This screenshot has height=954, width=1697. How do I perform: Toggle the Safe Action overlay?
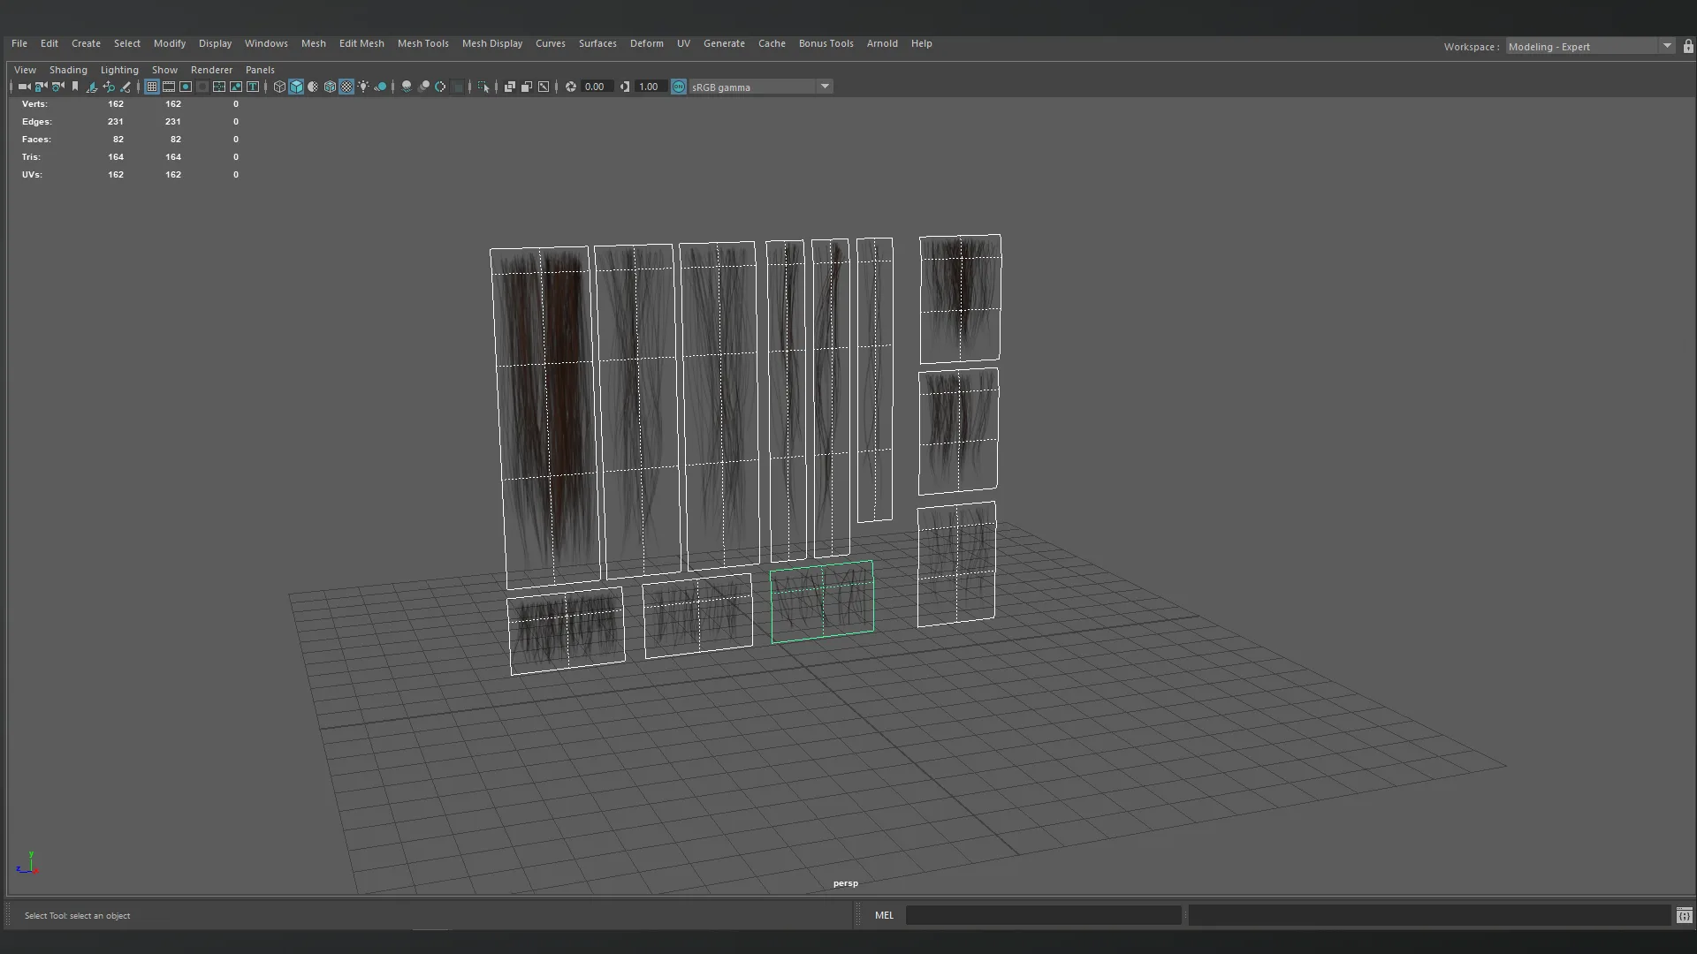[x=236, y=87]
